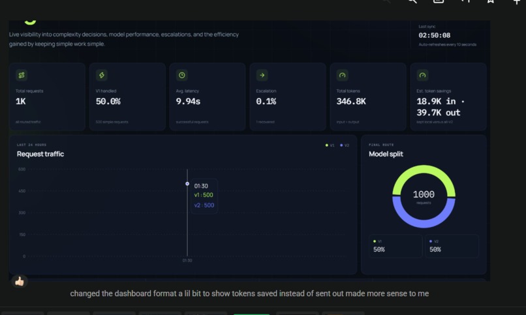Click the '02:50:08' last sync time

coord(435,35)
